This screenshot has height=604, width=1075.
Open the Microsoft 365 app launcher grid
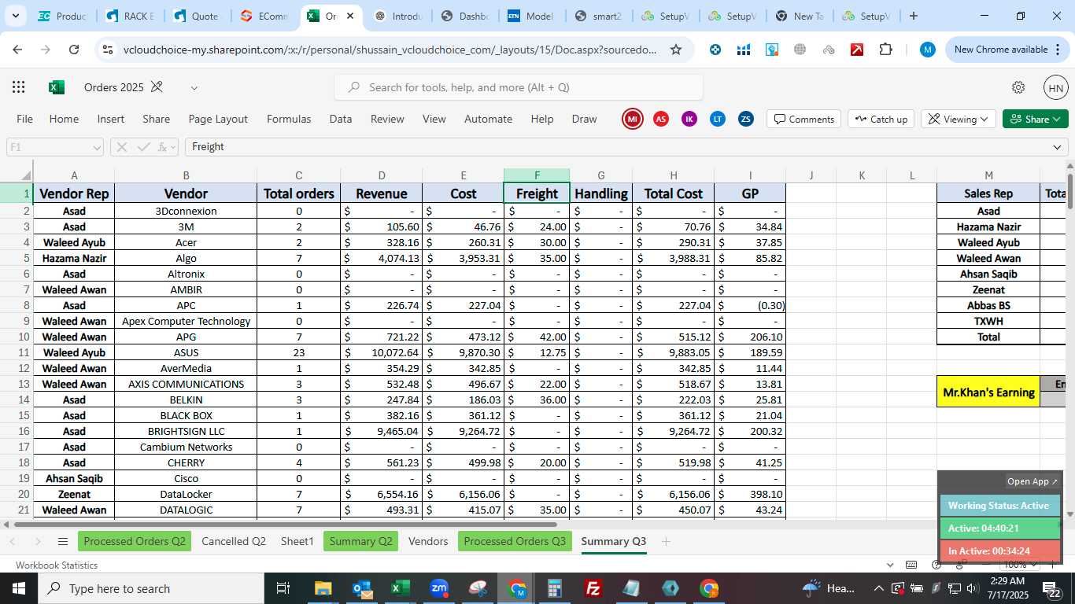click(18, 87)
